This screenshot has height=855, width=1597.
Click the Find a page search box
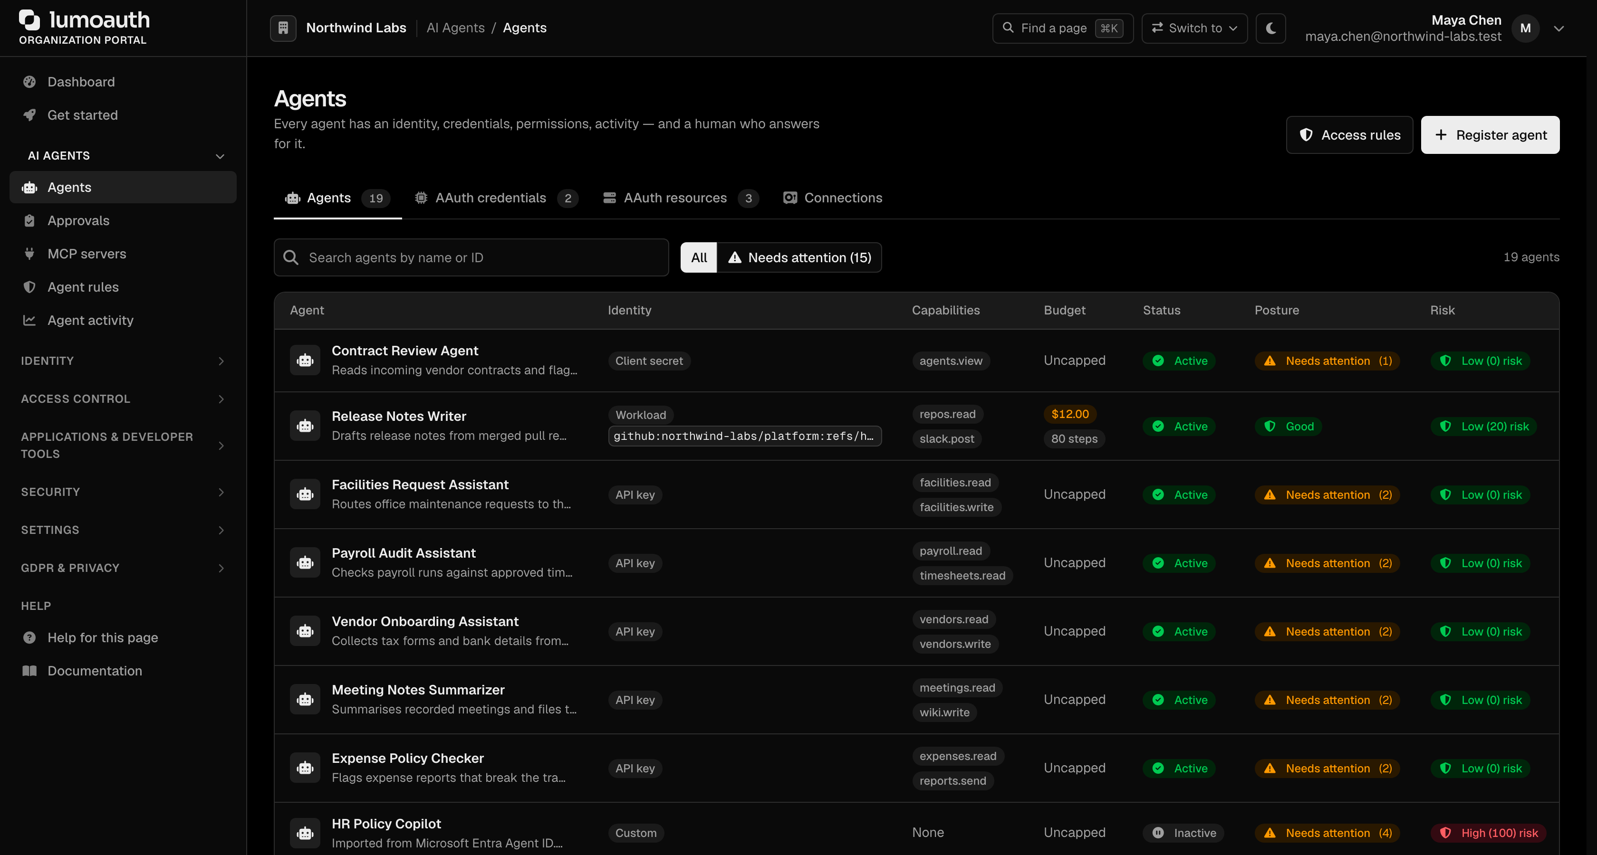[1063, 28]
